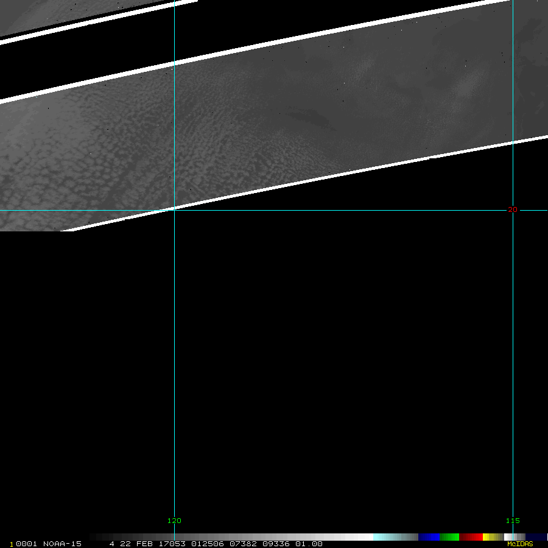Pick the green segment of the color bar
The height and width of the screenshot is (548, 548).
449,537
